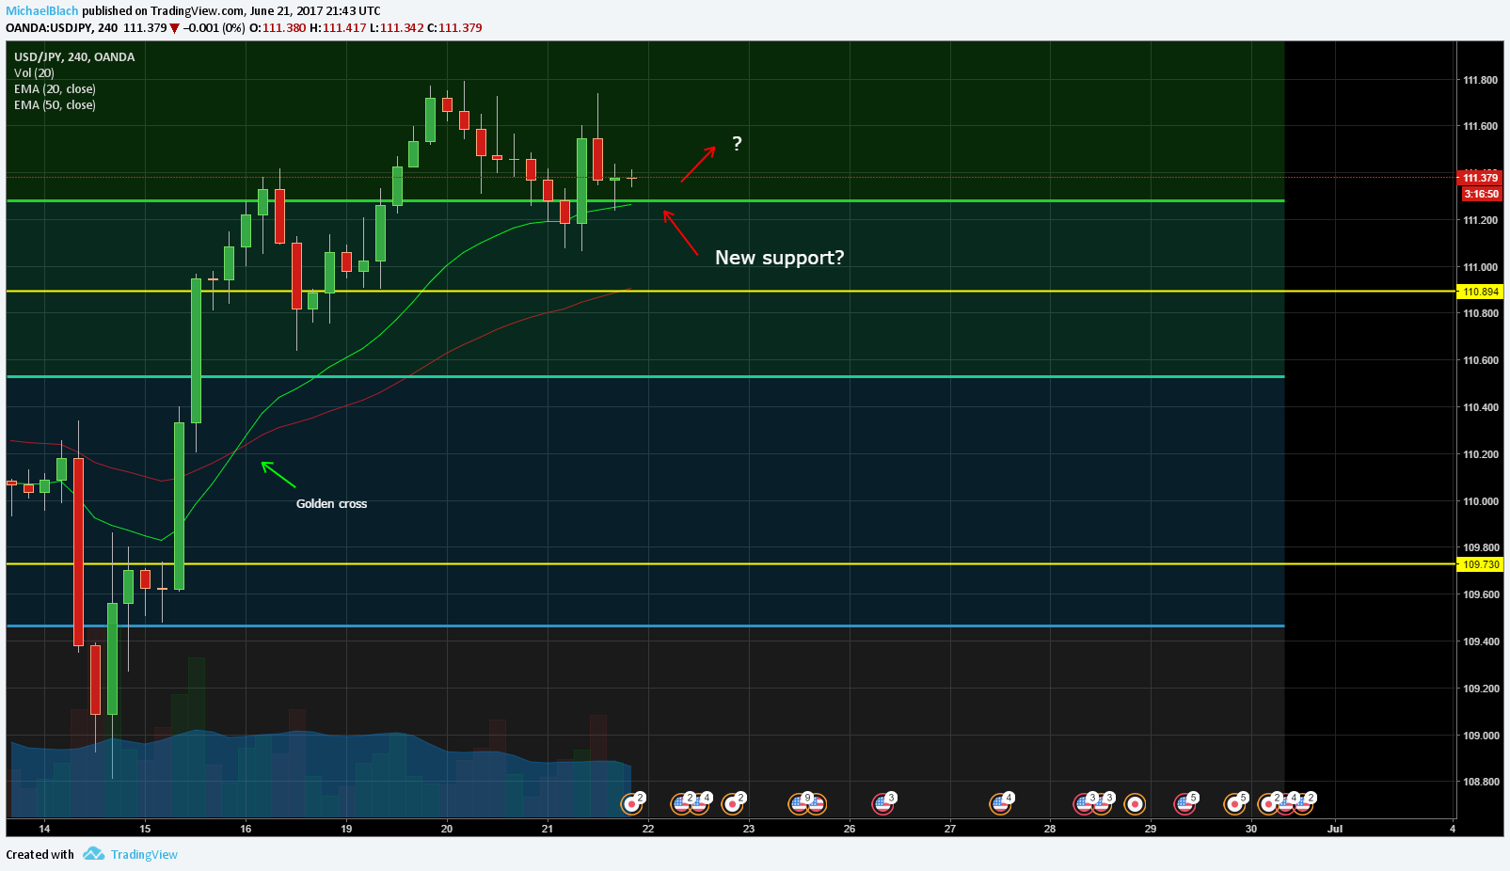Click the last US event icon with badge 2 before Jul
This screenshot has width=1510, height=871.
1302,804
